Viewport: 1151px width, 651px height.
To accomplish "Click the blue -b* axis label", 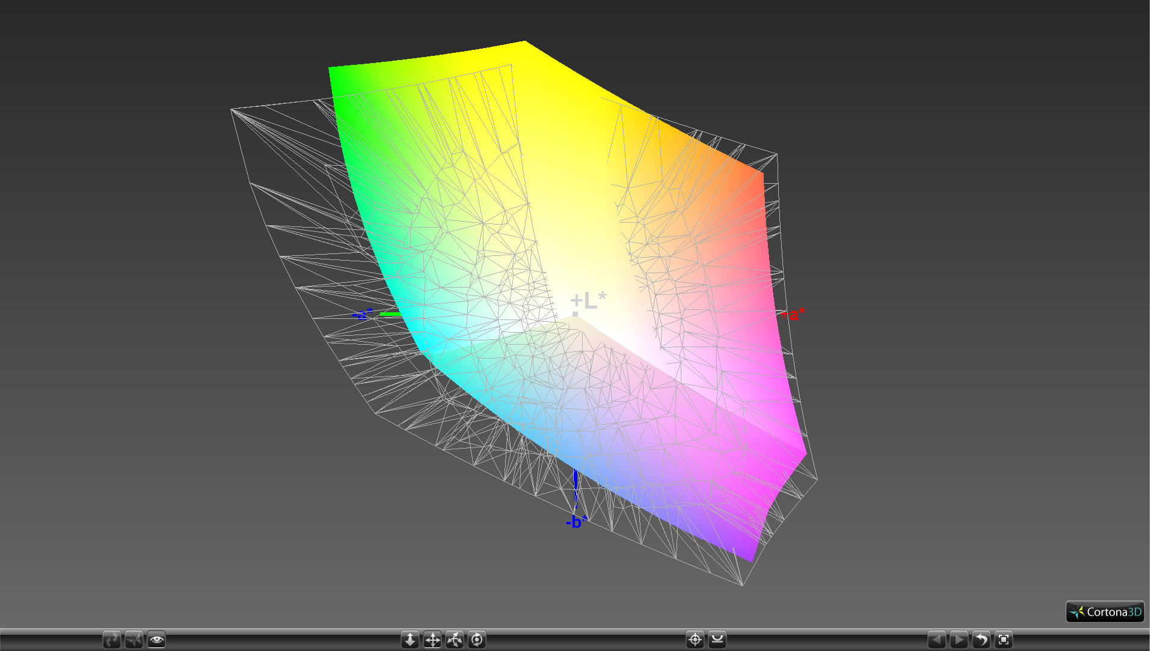I will click(577, 521).
